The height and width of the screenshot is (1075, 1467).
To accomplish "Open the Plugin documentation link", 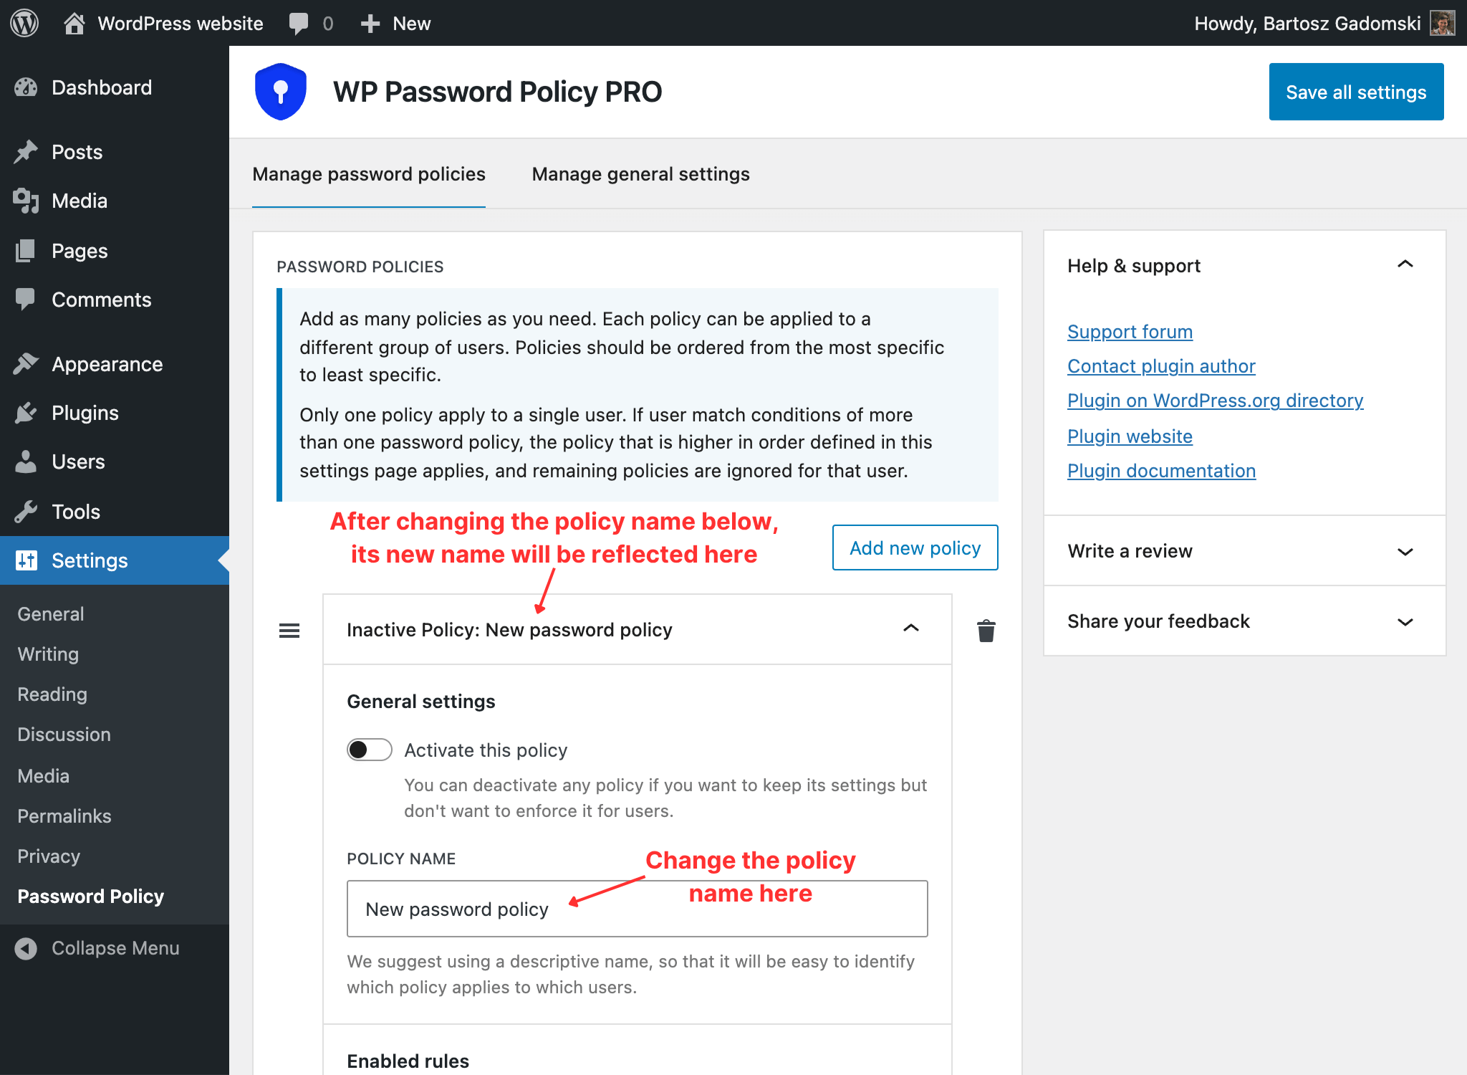I will (1161, 470).
